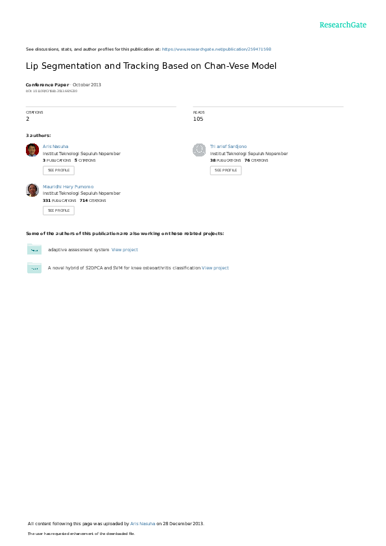Open View project link for adaptive assessment system
The width and height of the screenshot is (386, 546).
point(125,250)
